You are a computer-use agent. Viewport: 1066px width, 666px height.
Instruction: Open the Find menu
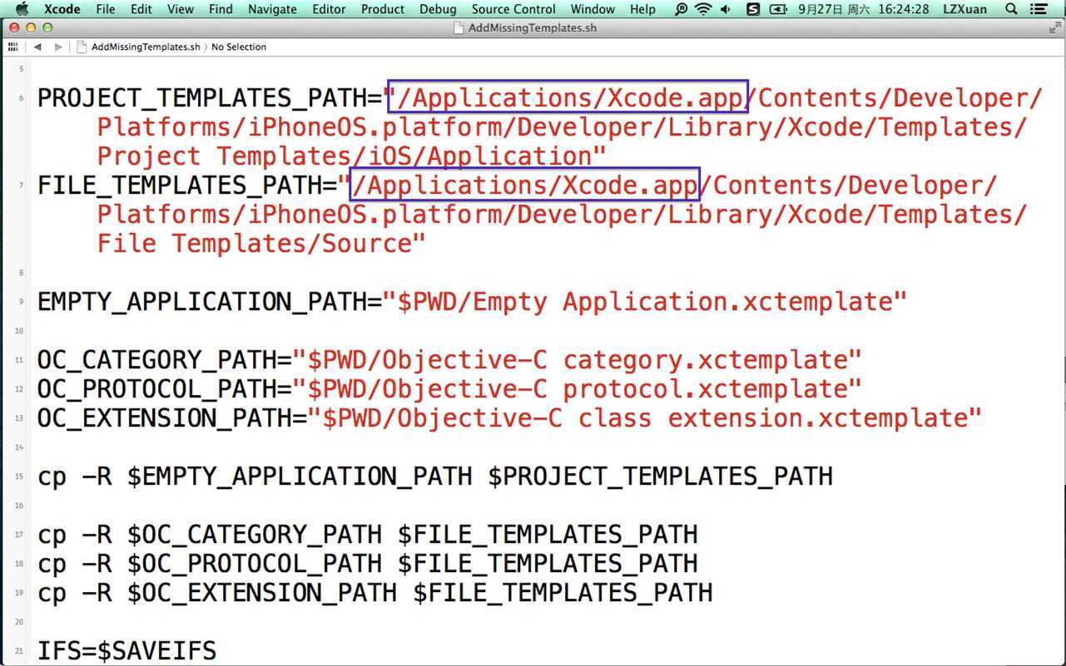[x=221, y=9]
